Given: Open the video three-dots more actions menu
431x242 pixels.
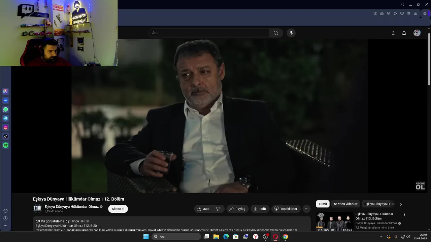Looking at the screenshot, I should 306,209.
